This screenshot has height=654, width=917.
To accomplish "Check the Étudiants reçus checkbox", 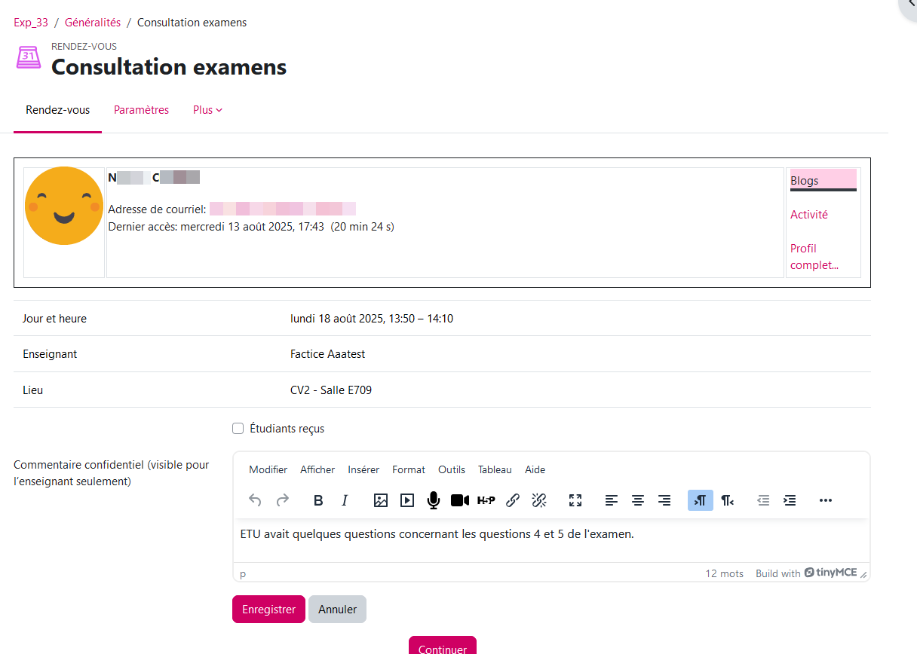I will point(238,429).
